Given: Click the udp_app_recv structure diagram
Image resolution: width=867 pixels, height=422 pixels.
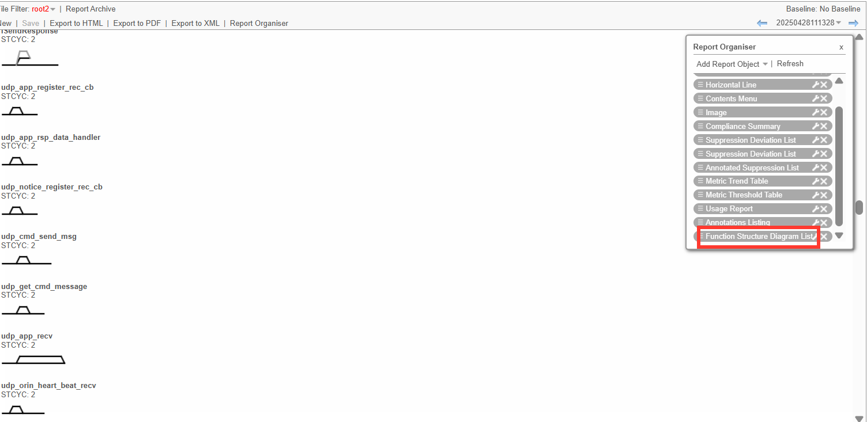Looking at the screenshot, I should point(33,360).
